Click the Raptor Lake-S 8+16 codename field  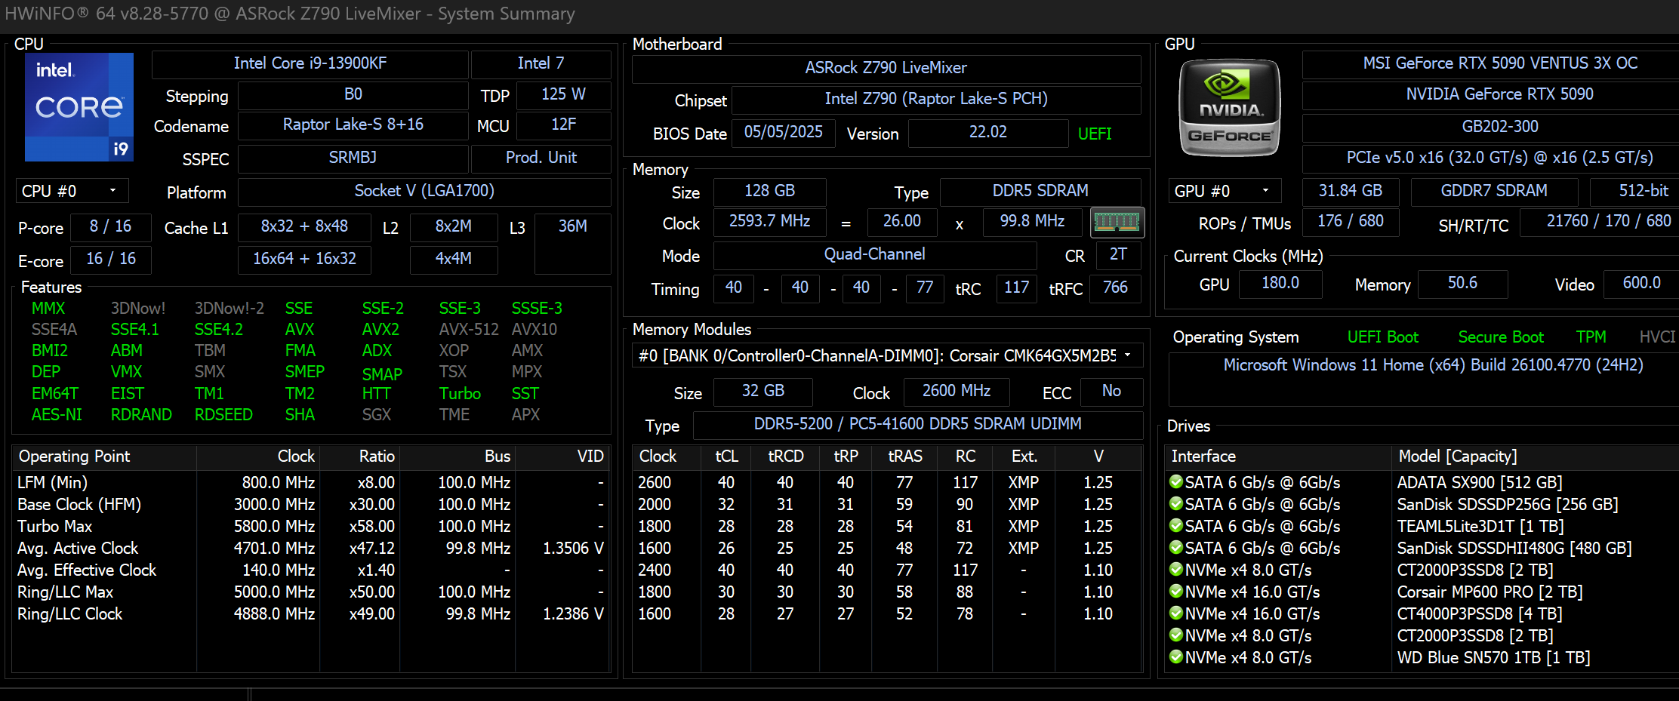tap(353, 125)
